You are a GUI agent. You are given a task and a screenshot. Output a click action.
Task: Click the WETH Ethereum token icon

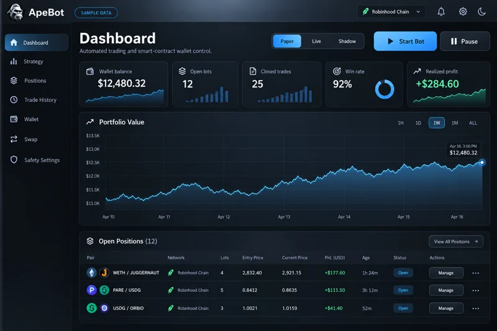tap(91, 273)
